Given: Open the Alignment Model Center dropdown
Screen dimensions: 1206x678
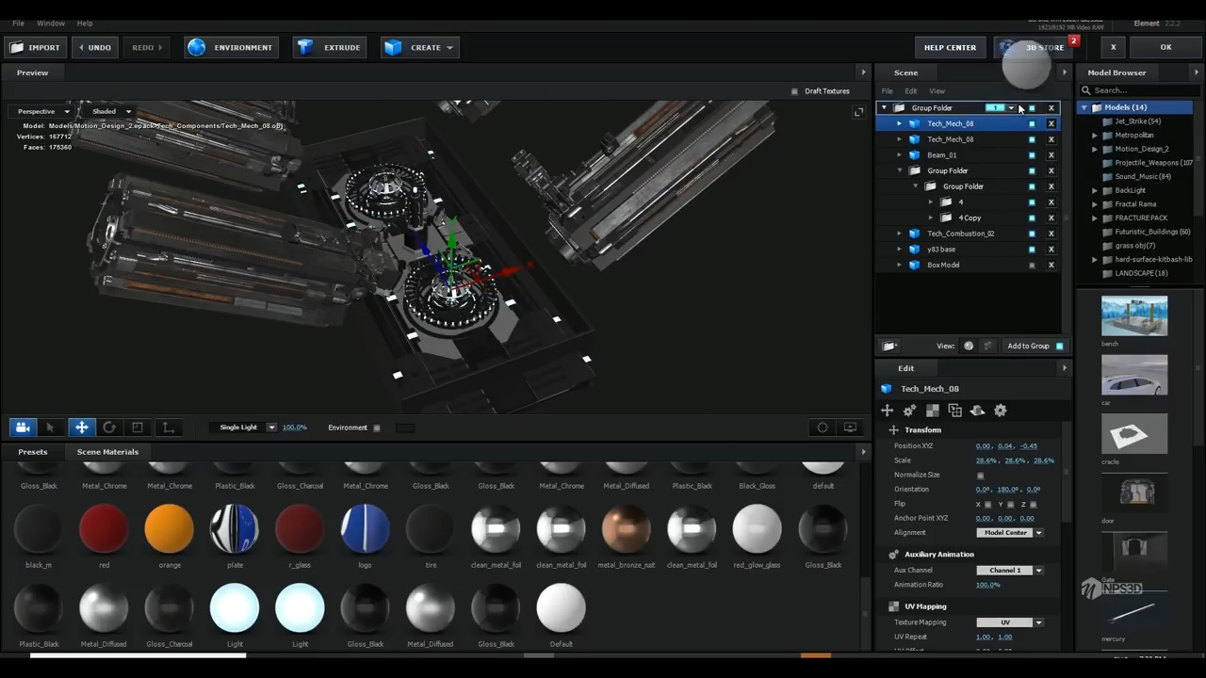Looking at the screenshot, I should pyautogui.click(x=1038, y=533).
